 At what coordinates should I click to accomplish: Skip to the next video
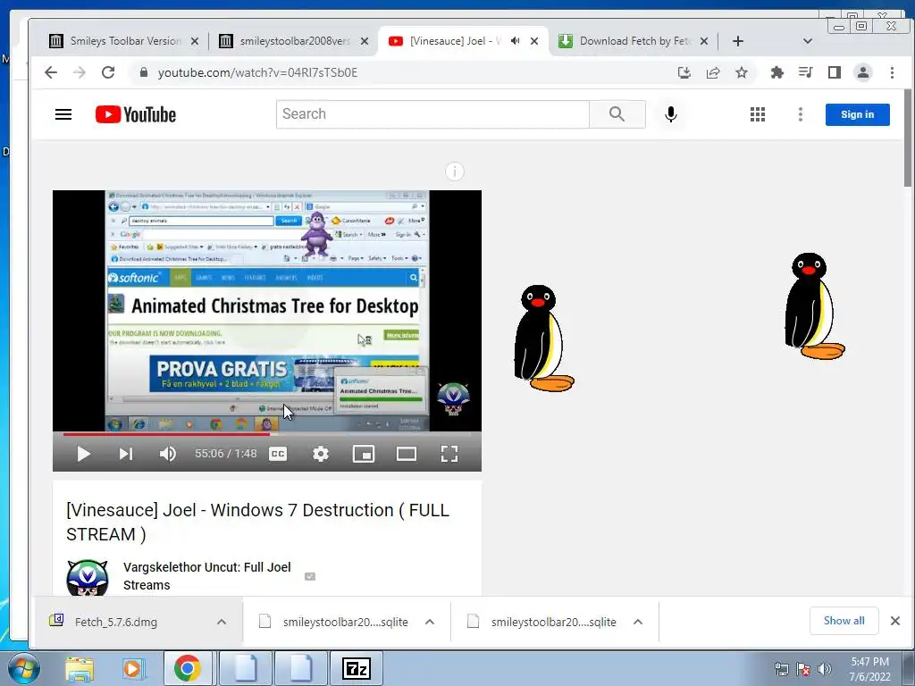126,454
